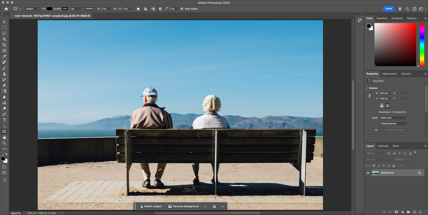This screenshot has height=215, width=428.
Task: Select the Object Selection tool
Action: (4, 39)
